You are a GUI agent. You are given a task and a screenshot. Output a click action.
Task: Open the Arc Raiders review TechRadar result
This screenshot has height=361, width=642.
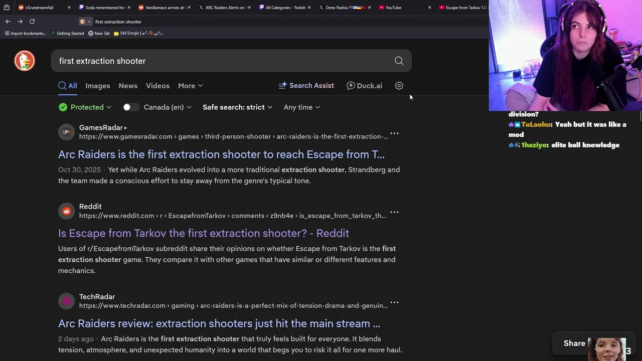pos(219,323)
